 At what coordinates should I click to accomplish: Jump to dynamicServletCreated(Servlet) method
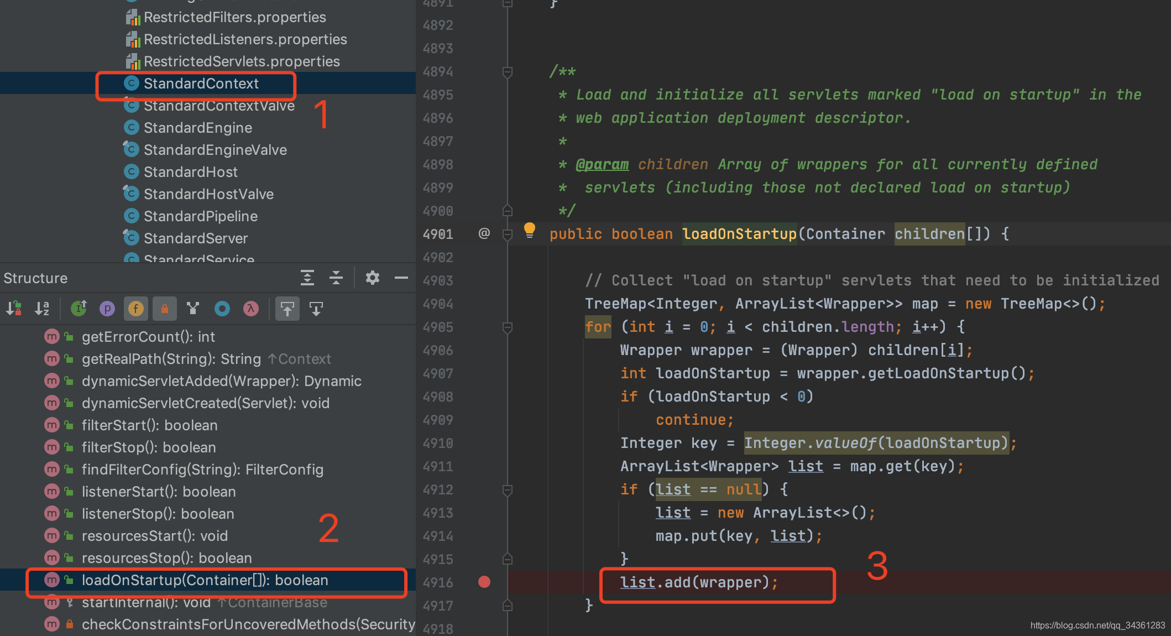coord(206,403)
